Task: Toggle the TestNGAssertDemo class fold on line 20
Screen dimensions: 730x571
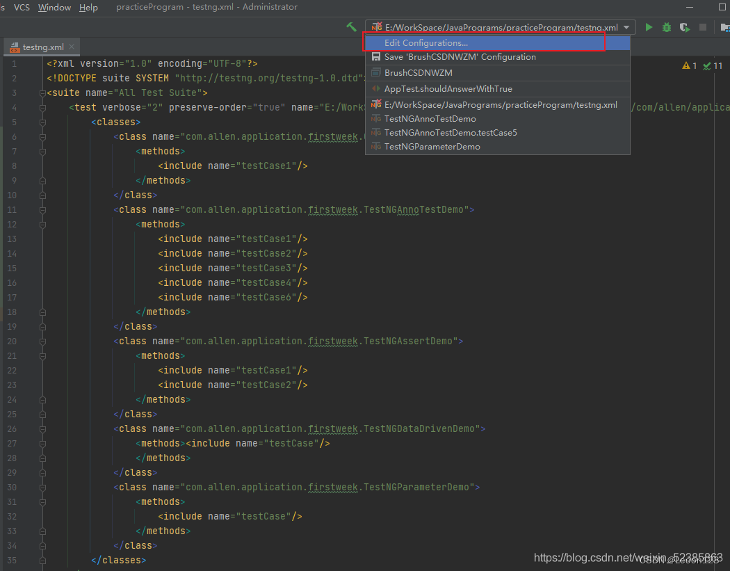Action: tap(43, 341)
